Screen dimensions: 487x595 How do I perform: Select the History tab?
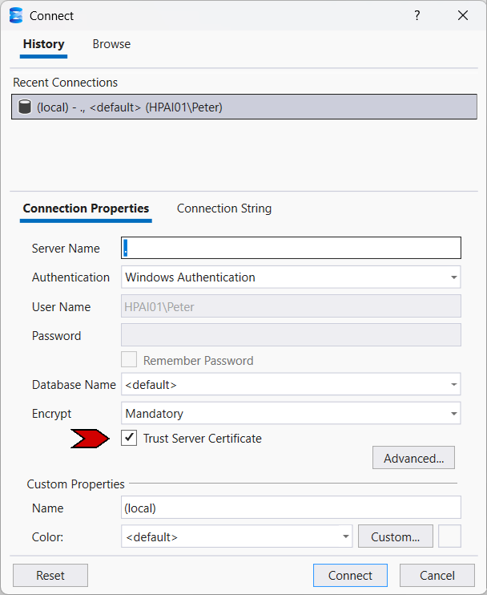click(43, 44)
